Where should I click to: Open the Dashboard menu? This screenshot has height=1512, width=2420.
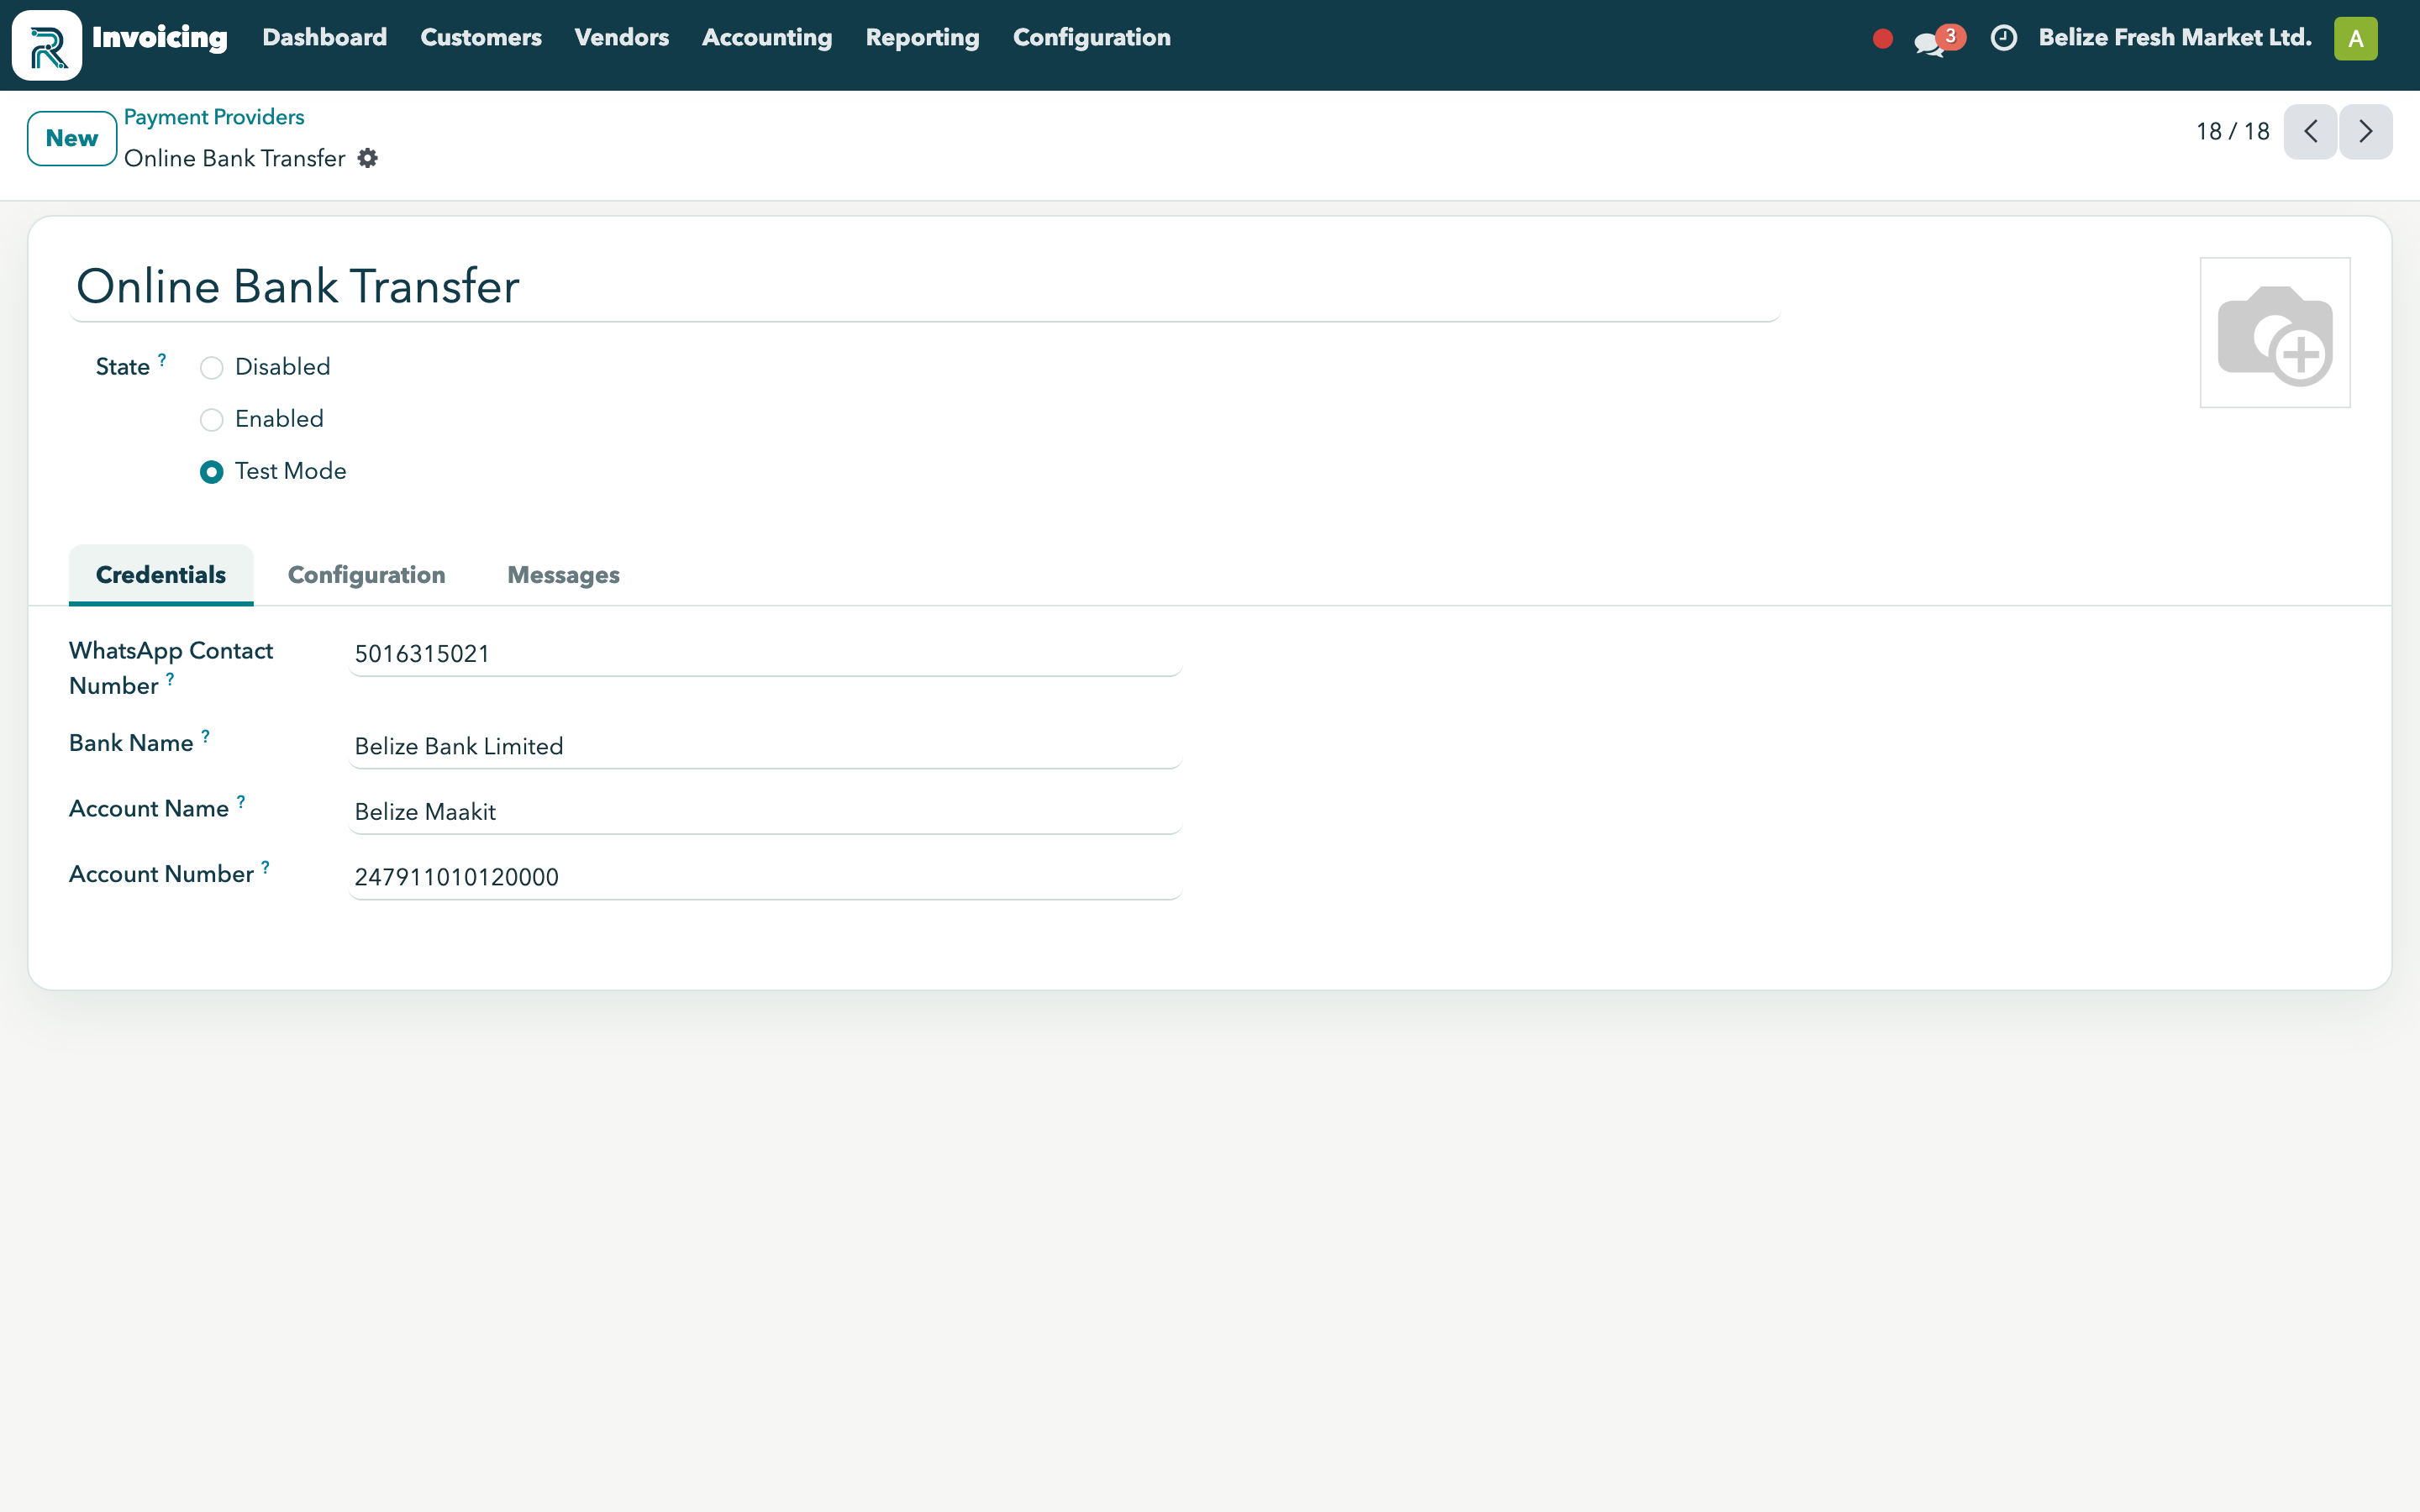point(324,38)
